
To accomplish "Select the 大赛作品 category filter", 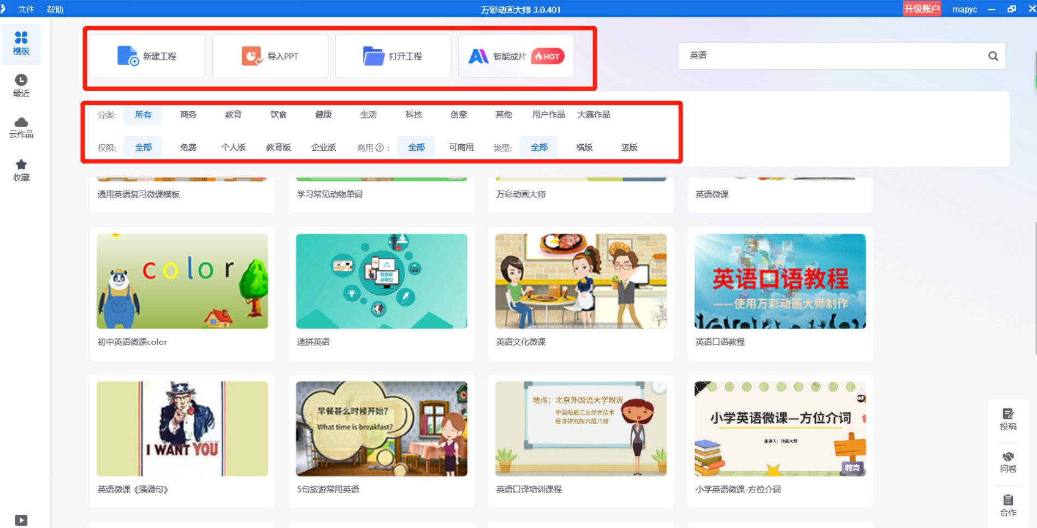I will pyautogui.click(x=594, y=115).
